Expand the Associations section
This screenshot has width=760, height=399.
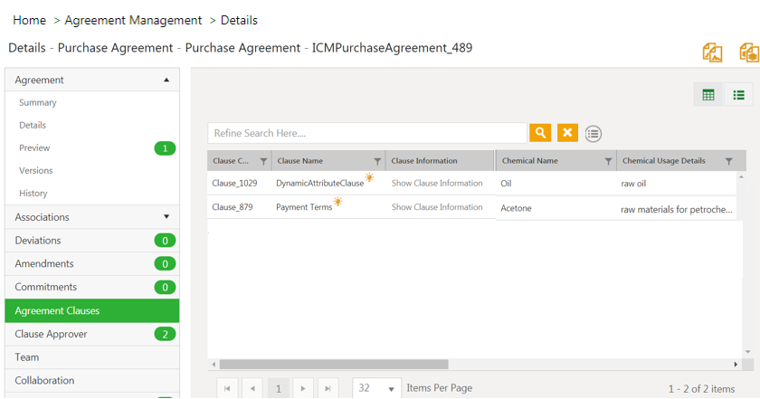[166, 217]
